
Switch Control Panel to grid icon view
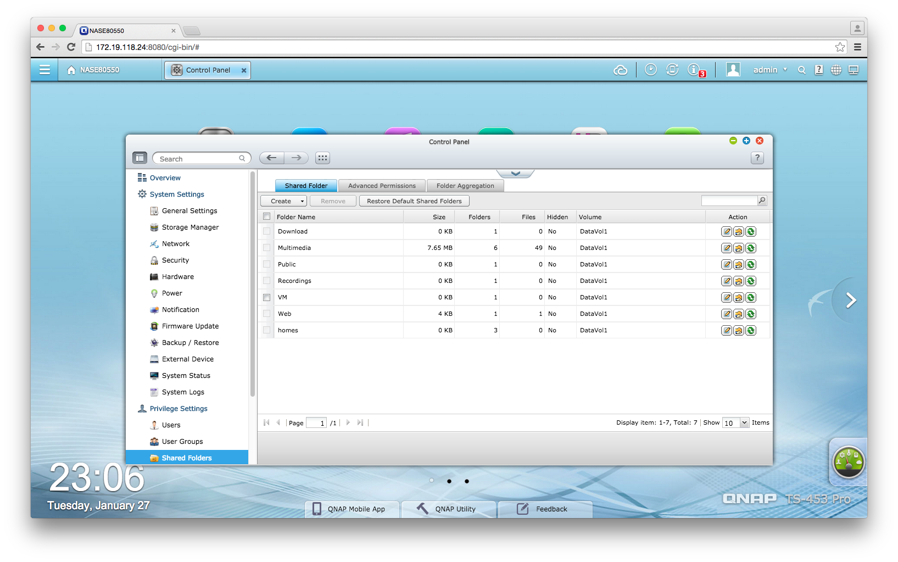(x=322, y=158)
